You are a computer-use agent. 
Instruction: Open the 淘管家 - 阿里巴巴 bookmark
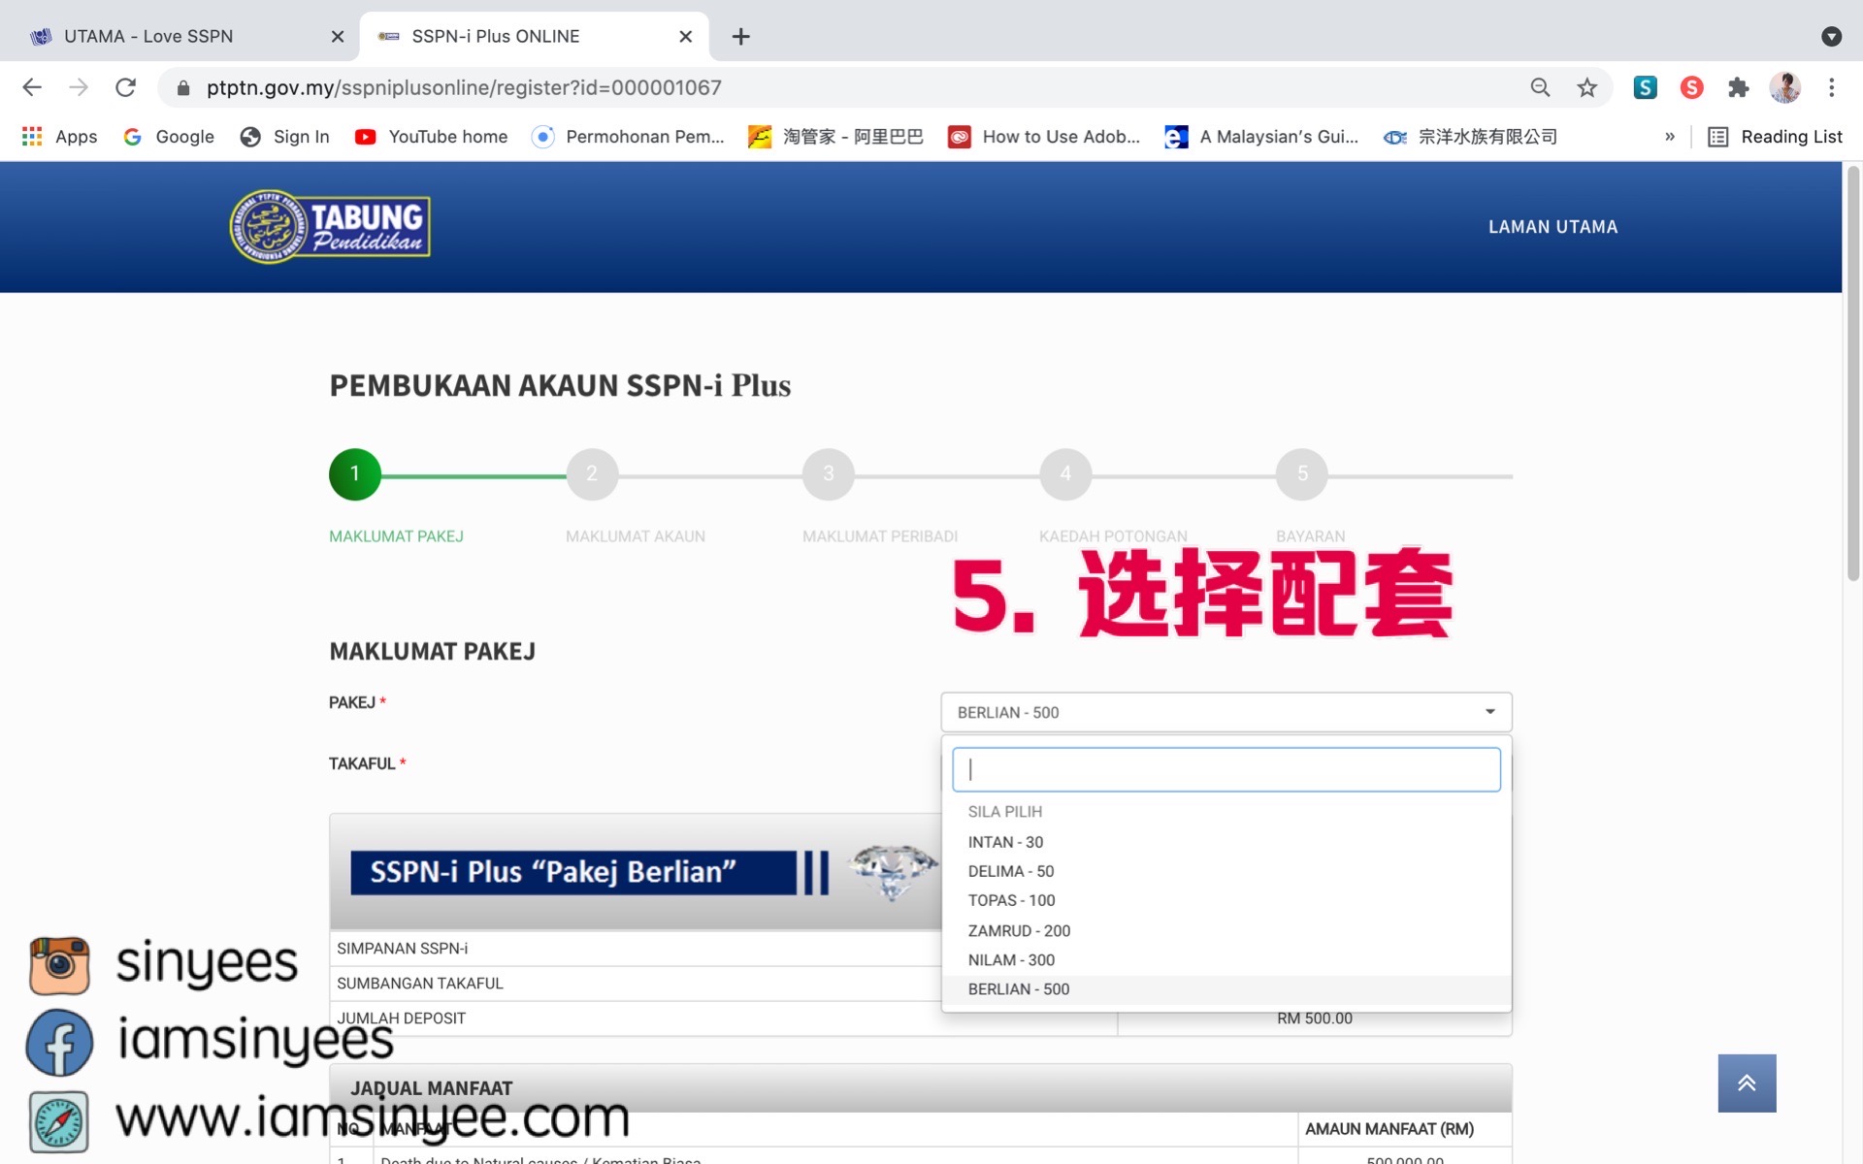835,137
